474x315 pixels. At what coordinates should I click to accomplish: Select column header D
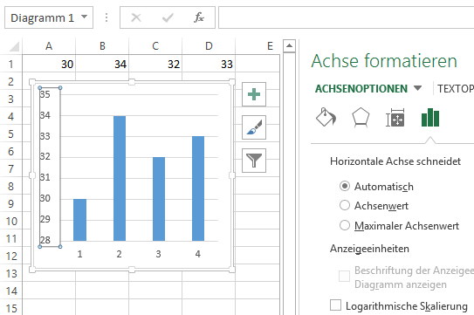209,46
